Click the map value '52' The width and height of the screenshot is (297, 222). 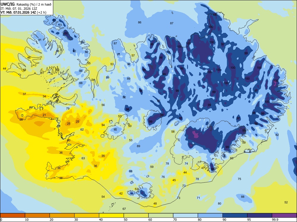point(286,202)
